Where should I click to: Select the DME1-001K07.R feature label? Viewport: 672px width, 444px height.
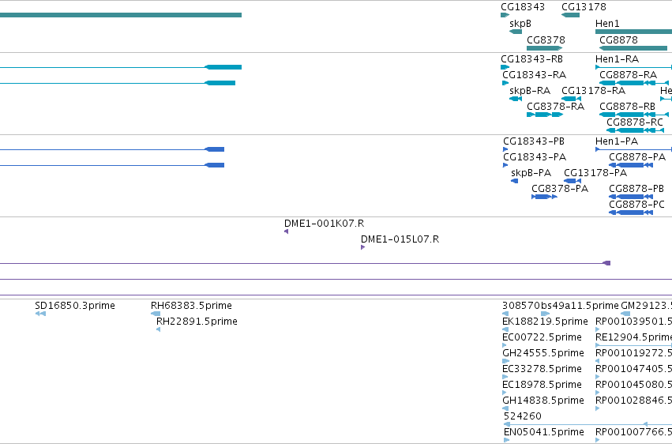pos(324,224)
